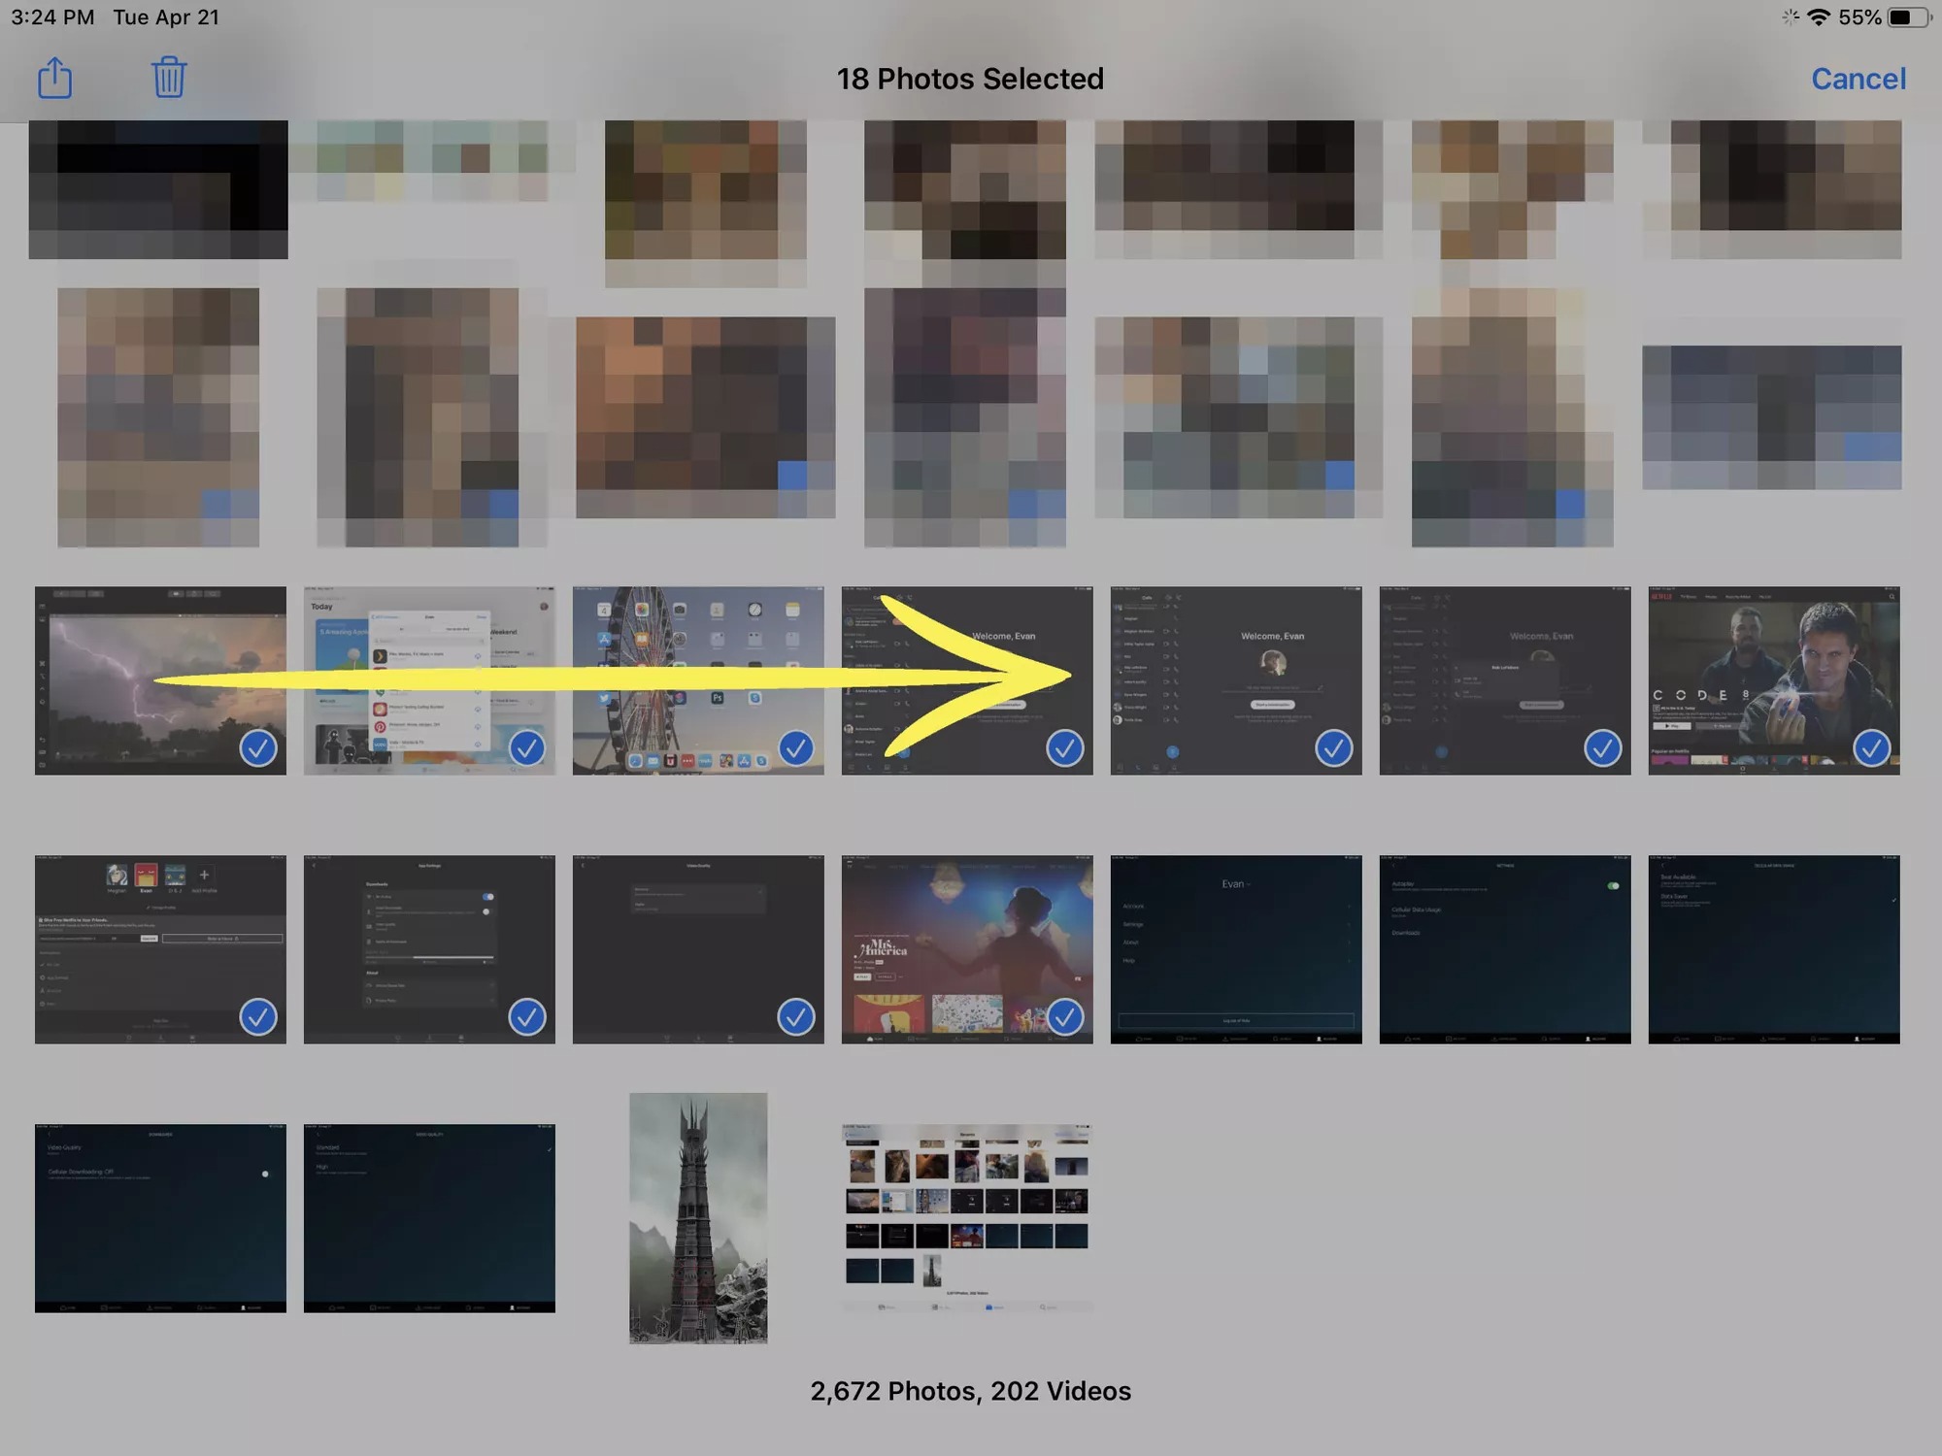This screenshot has width=1942, height=1456.
Task: Tap the '18 Photos Selected' title
Action: click(x=970, y=79)
